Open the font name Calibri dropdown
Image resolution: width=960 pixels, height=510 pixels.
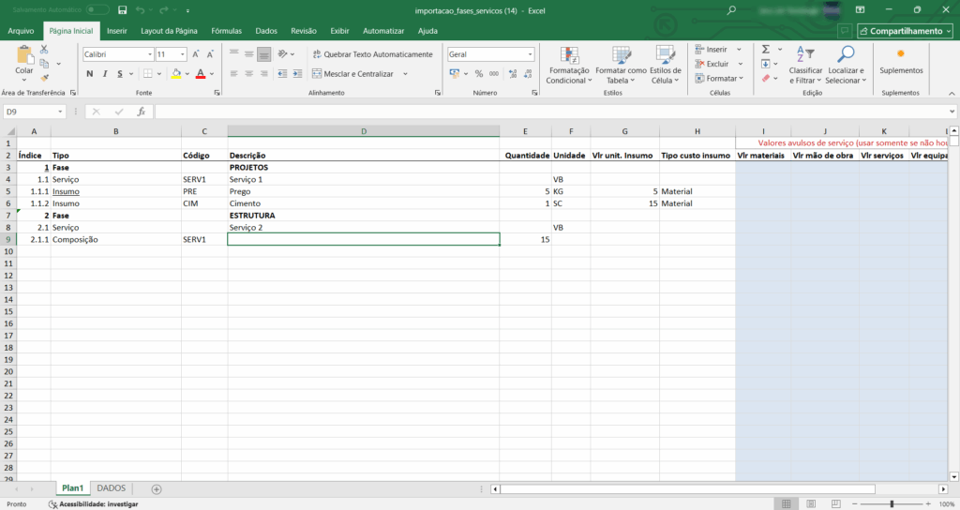(149, 54)
